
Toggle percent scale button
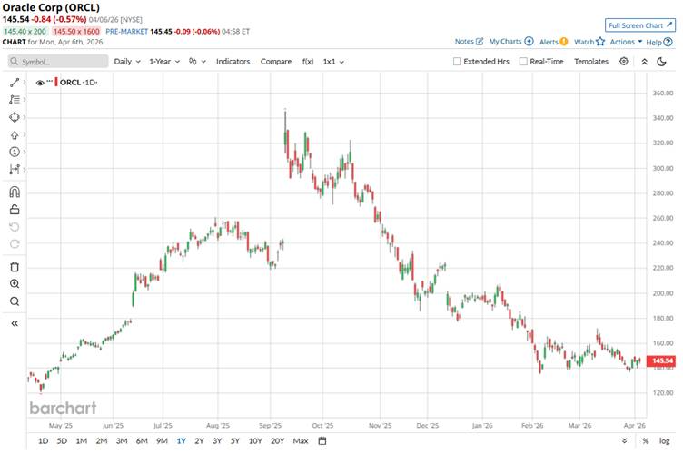645,441
